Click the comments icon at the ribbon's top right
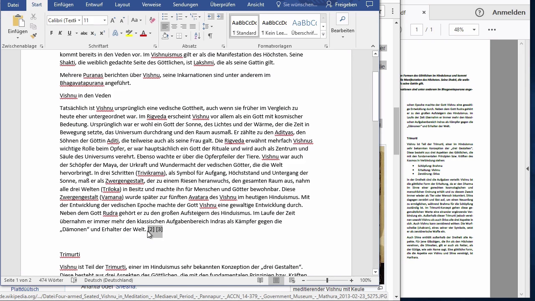535x301 pixels. 369,5
